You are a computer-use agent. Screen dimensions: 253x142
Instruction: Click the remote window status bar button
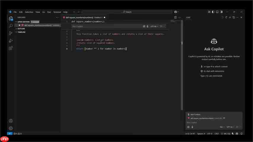click(10, 133)
